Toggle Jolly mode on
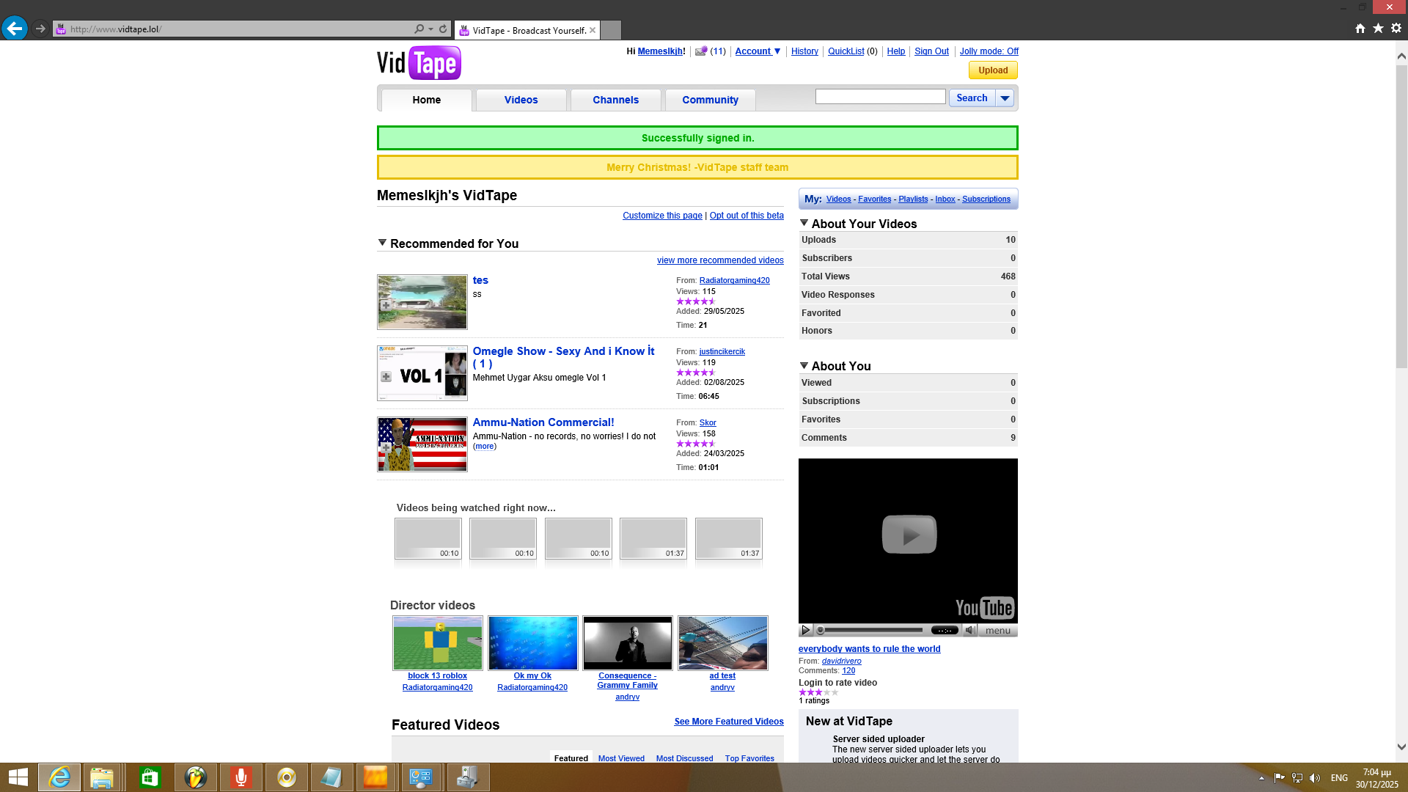1408x792 pixels. point(989,51)
